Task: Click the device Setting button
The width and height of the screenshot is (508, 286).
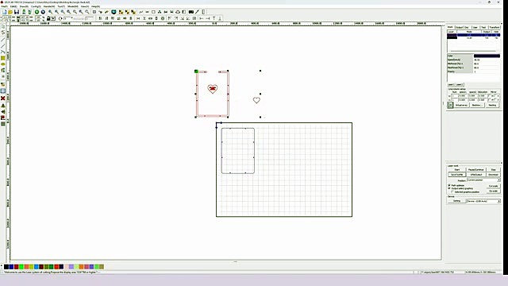Action: (456, 201)
